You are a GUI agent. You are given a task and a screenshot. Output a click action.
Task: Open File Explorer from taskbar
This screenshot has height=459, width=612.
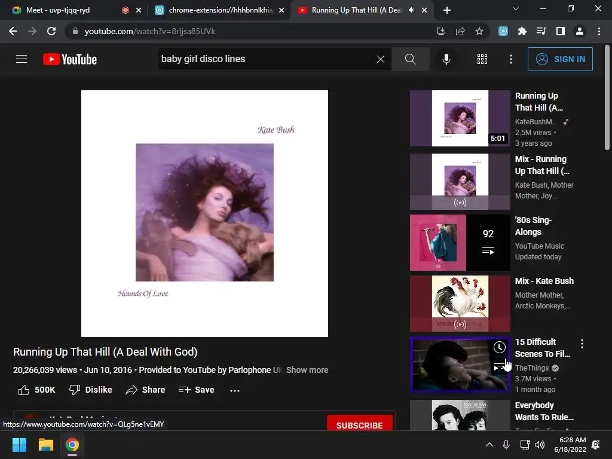tap(45, 445)
